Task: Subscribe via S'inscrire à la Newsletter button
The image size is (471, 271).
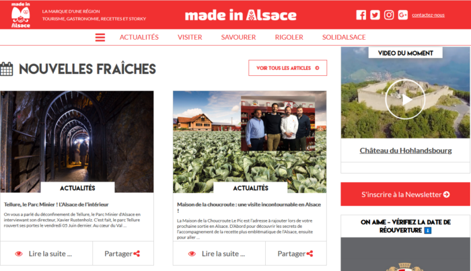Action: (x=405, y=194)
